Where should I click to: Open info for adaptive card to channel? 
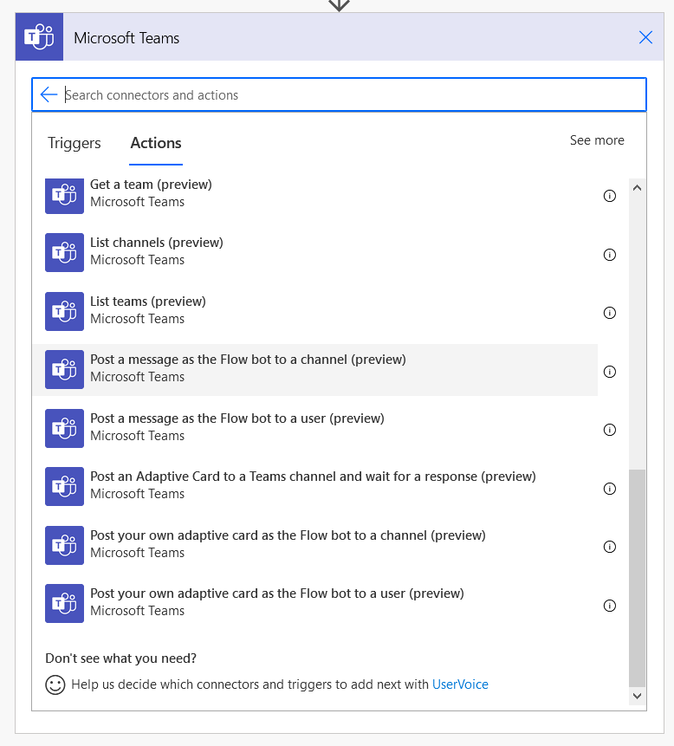pos(609,547)
